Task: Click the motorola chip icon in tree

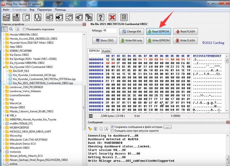Action: pos(7,152)
